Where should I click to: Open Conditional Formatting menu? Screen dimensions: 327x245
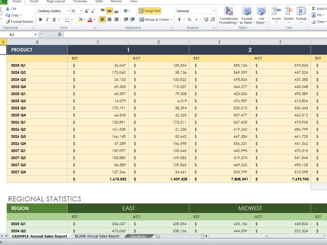click(228, 15)
